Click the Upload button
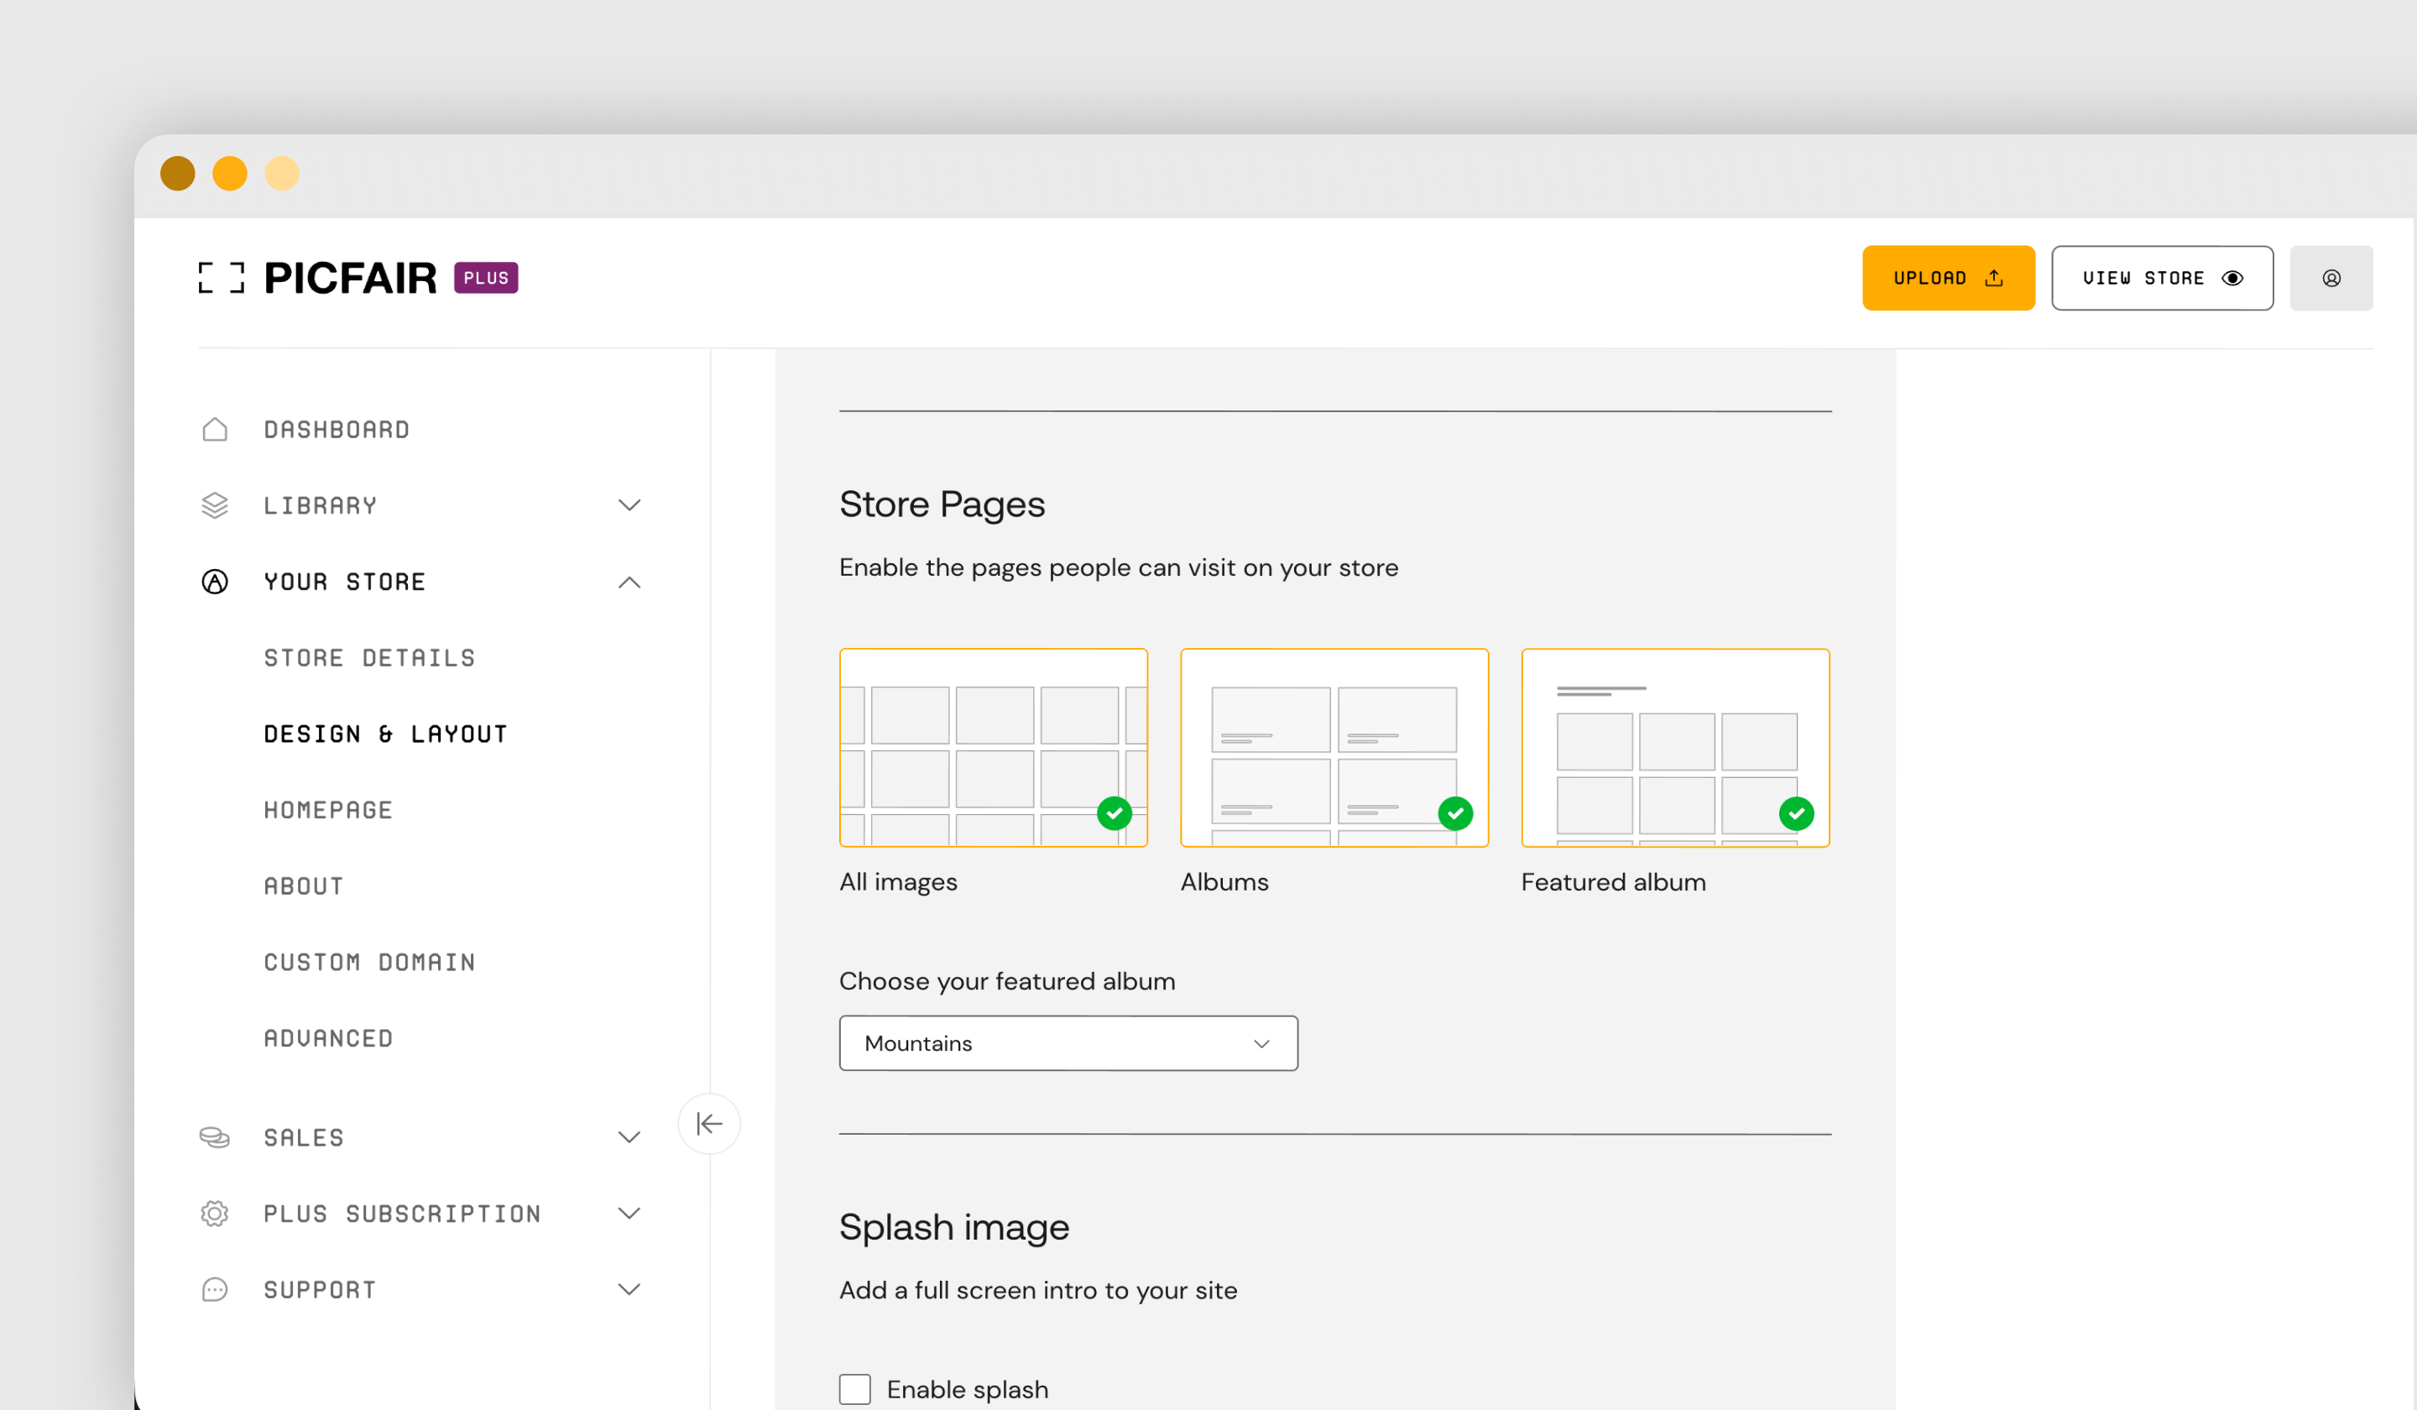This screenshot has height=1410, width=2417. (x=1948, y=278)
